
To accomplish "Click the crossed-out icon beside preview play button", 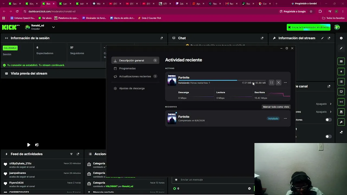I will 37,145.
